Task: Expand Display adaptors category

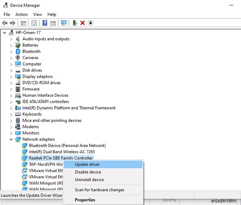Action: point(11,77)
